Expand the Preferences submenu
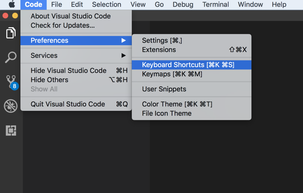The width and height of the screenshot is (303, 193). coord(76,40)
